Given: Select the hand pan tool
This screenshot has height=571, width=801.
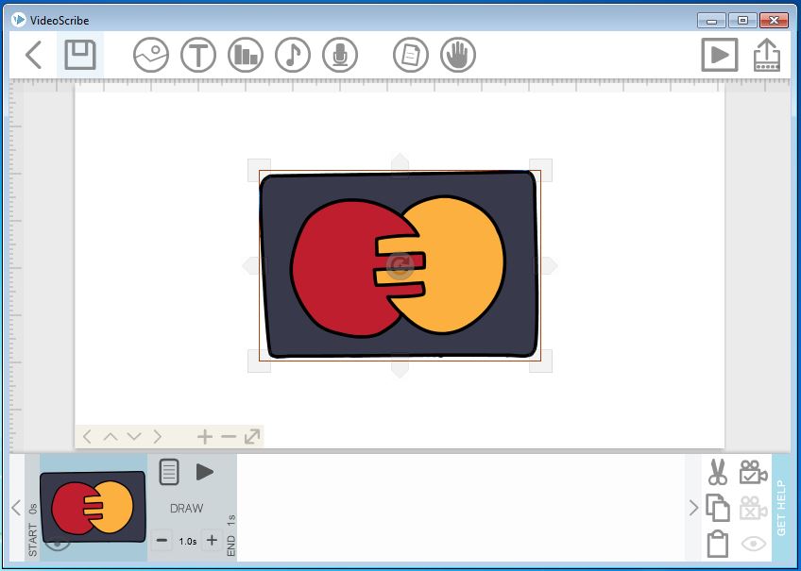Looking at the screenshot, I should [456, 55].
